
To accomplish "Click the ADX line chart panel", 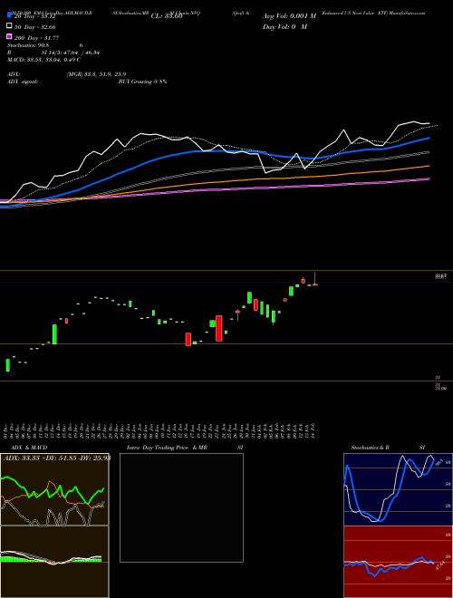I will pos(54,489).
